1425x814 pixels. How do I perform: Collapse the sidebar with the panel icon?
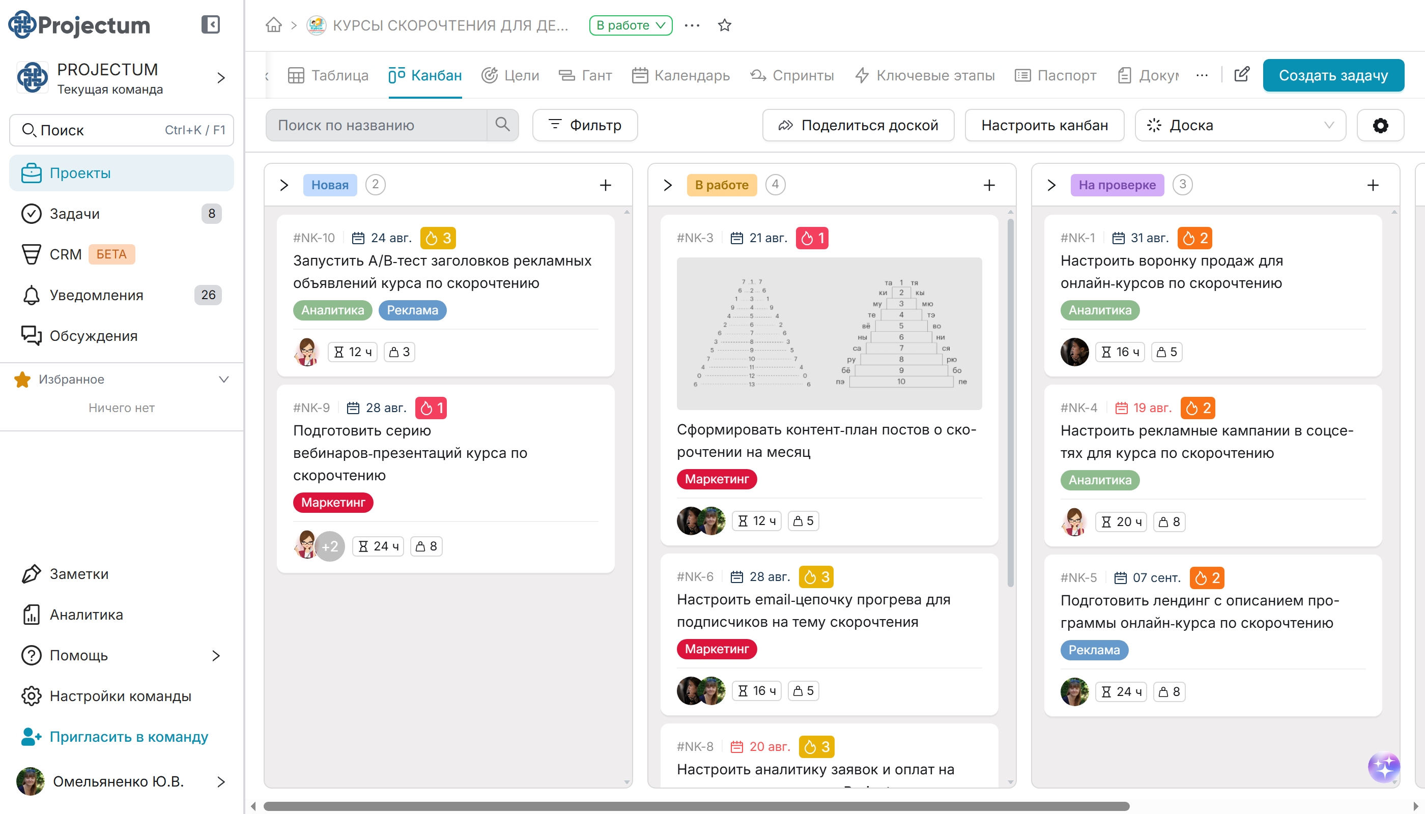[210, 24]
